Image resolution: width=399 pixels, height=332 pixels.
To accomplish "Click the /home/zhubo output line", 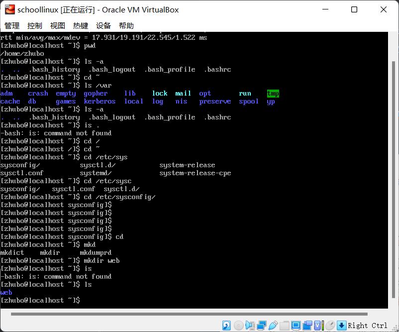I will click(x=22, y=54).
